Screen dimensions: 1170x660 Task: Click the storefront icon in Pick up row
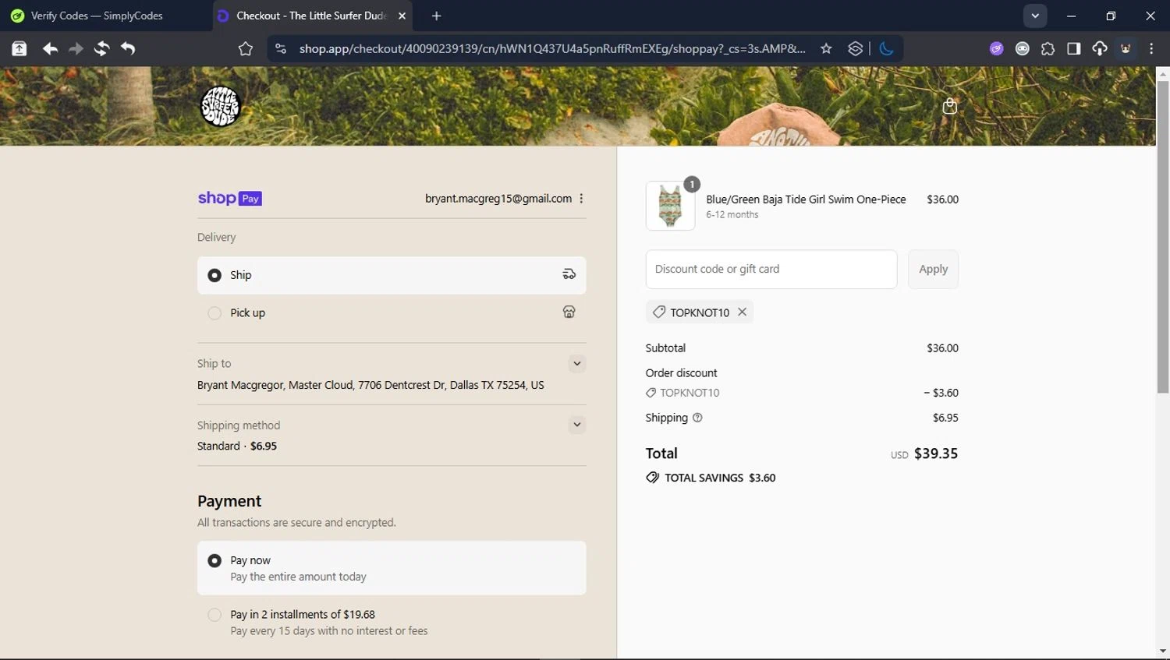[569, 312]
